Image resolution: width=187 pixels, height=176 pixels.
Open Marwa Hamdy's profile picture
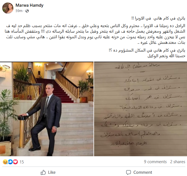(x=8, y=8)
